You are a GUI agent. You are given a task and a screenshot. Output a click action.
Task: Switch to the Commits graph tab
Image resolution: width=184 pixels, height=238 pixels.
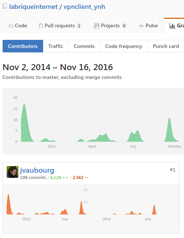(84, 46)
